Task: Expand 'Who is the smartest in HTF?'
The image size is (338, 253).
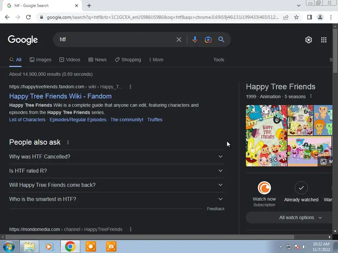Action: coord(117,199)
